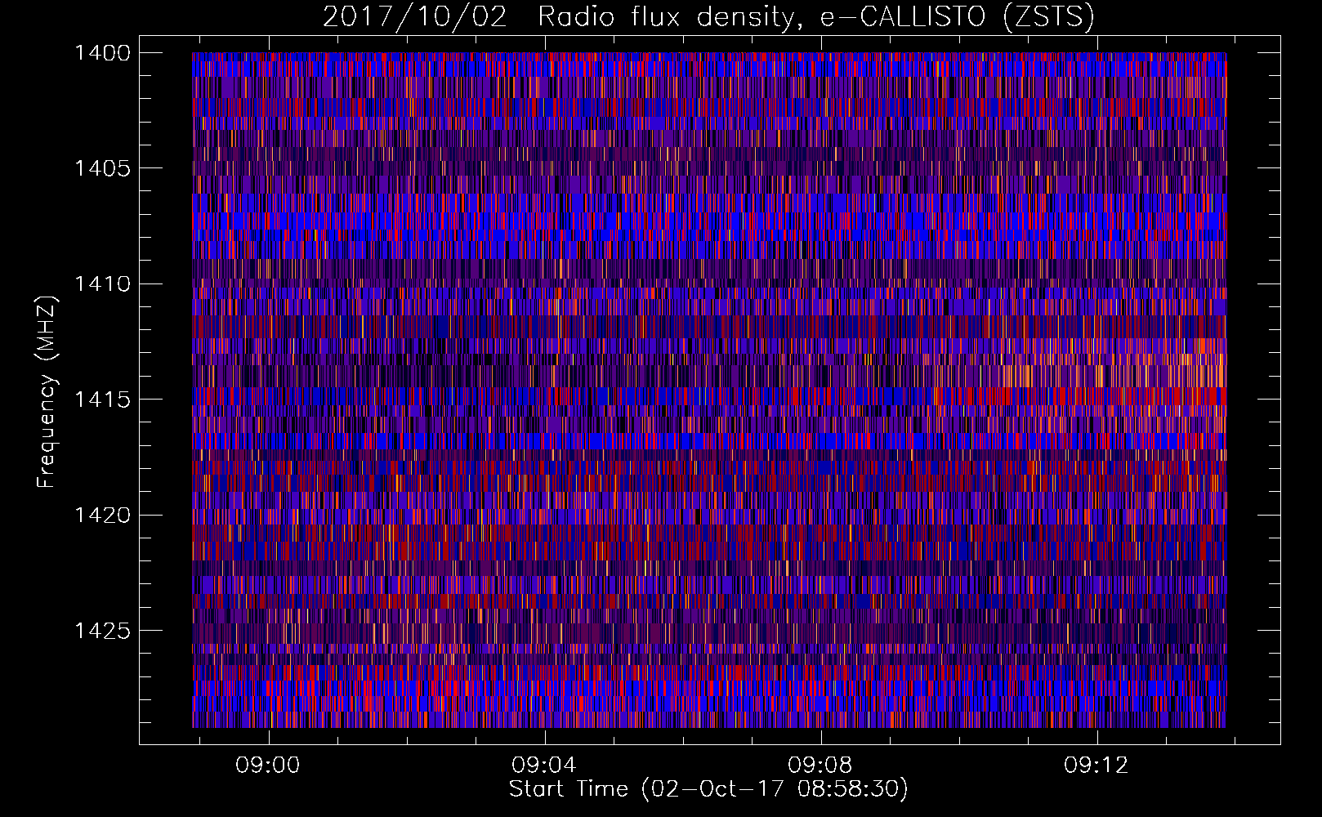Click the '1400' frequency axis label

[x=102, y=53]
